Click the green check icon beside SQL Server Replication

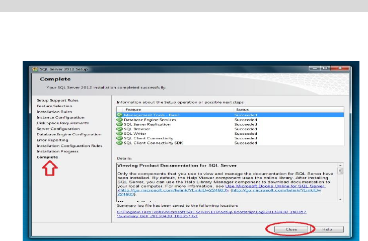tap(120, 124)
